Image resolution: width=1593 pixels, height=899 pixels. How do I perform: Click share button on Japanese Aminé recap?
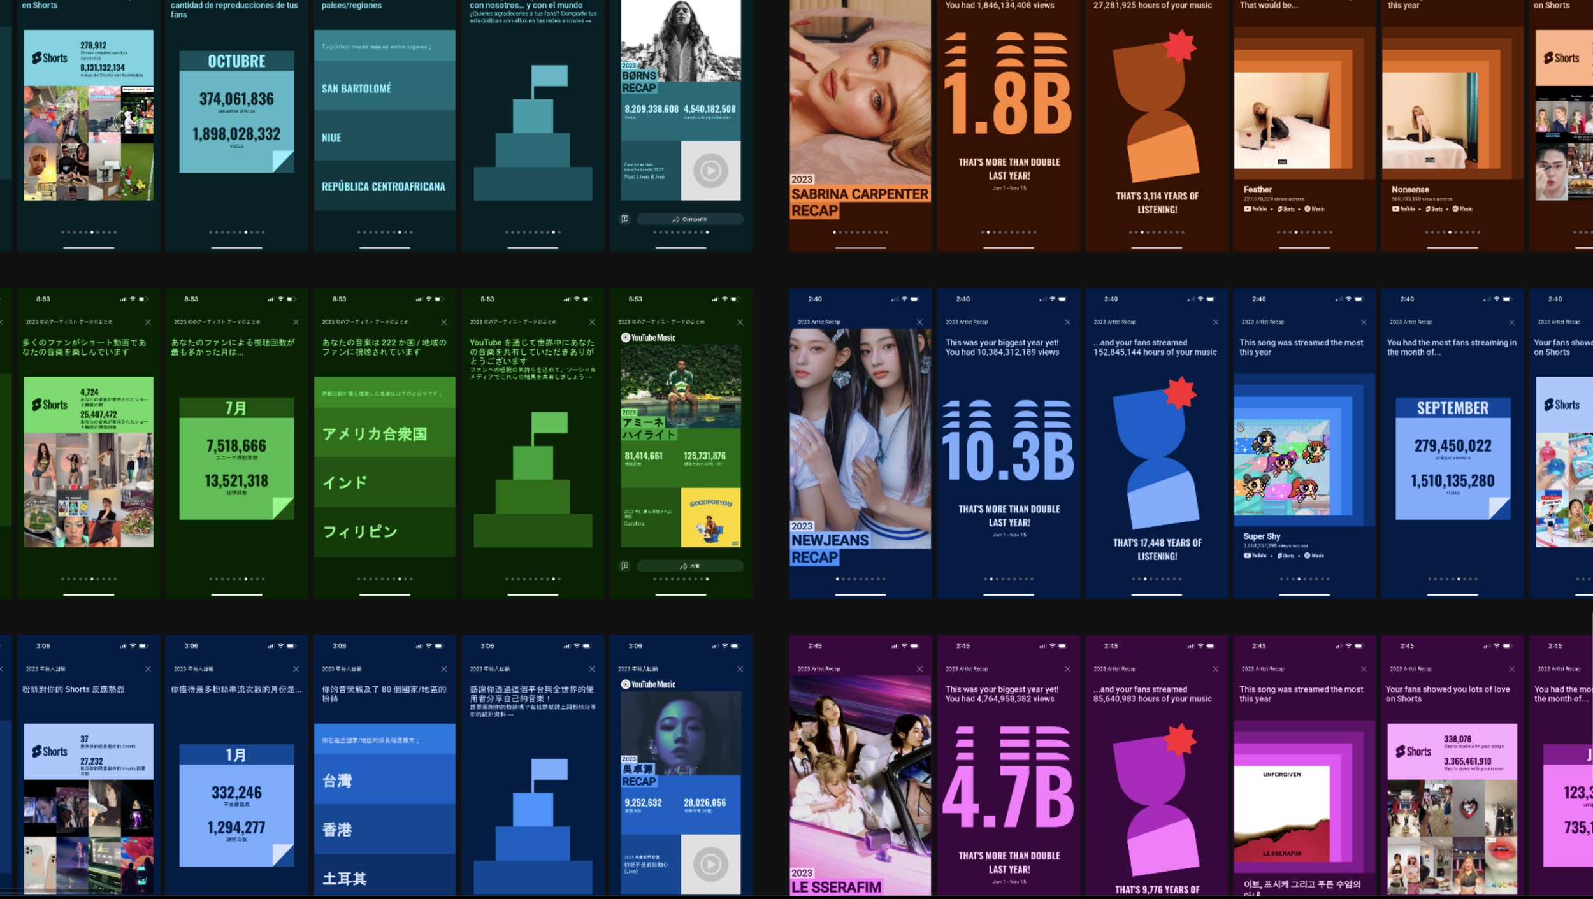[689, 566]
